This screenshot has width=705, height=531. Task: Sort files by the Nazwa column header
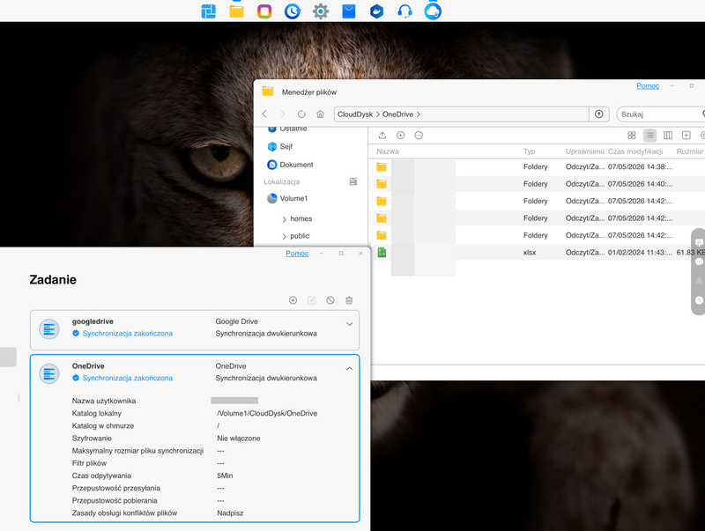click(x=388, y=151)
